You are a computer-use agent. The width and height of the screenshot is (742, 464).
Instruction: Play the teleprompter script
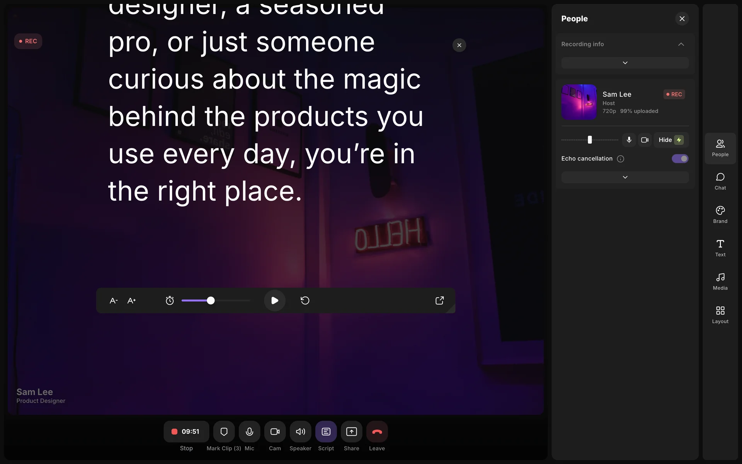coord(275,300)
